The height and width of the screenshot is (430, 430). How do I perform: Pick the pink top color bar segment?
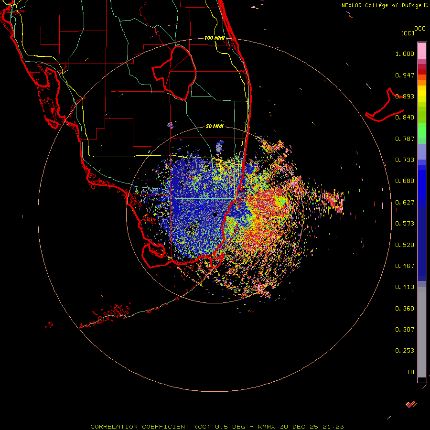pos(422,51)
